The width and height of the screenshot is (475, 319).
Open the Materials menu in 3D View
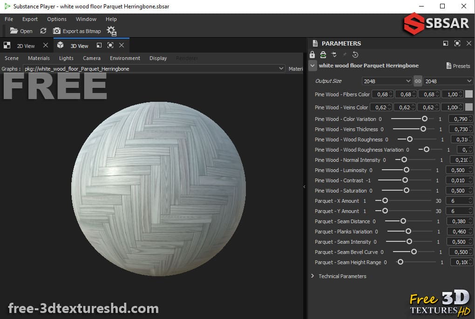pyautogui.click(x=39, y=58)
